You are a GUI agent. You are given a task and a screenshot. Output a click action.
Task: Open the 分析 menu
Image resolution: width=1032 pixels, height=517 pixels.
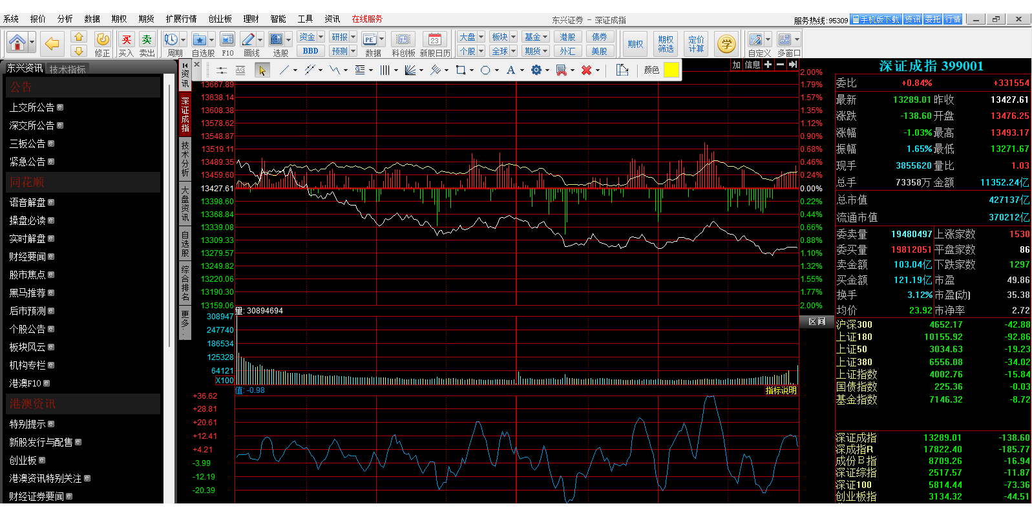tap(65, 19)
